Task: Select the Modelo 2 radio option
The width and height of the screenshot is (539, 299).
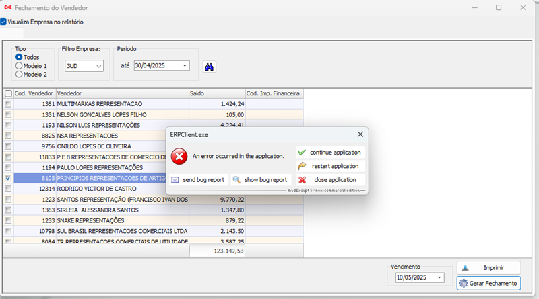Action: coord(19,75)
